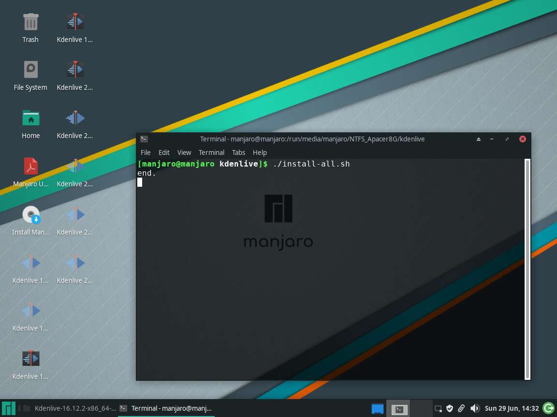Open the clipboard manager paperclip icon
Image resolution: width=557 pixels, height=417 pixels.
(x=461, y=408)
